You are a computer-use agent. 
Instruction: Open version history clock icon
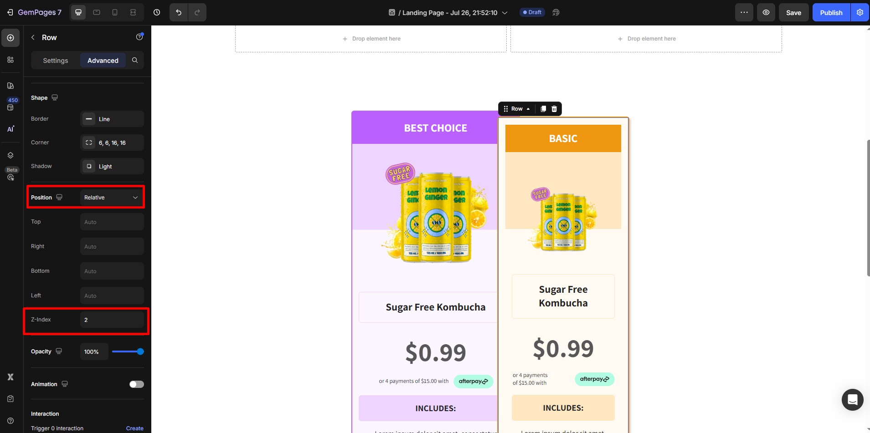[x=157, y=12]
